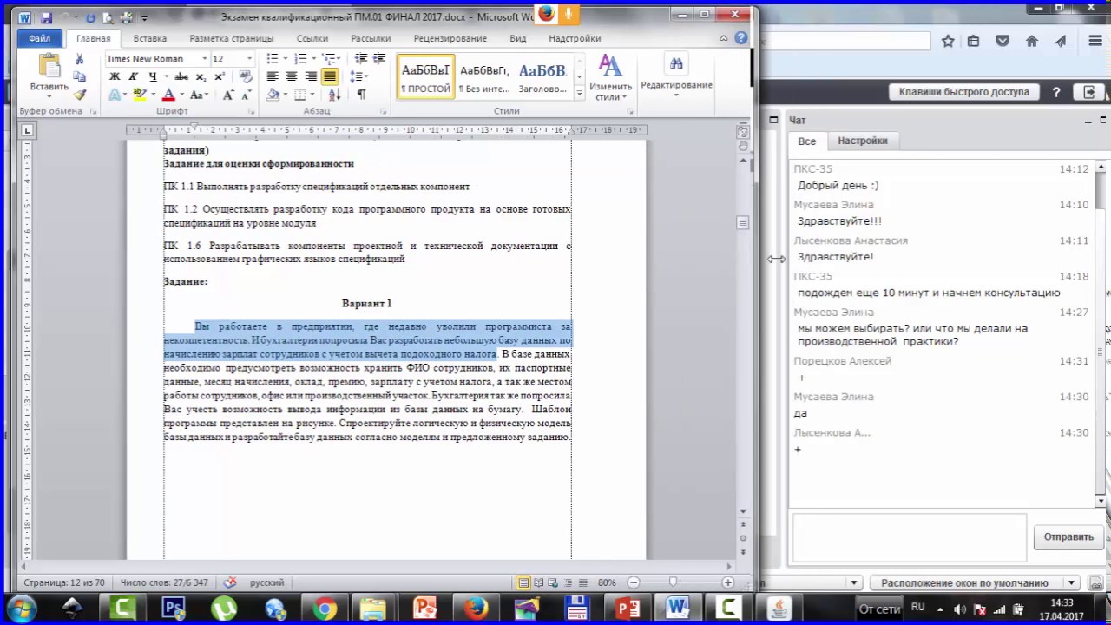Expand the Шрифт dialog launcher
The width and height of the screenshot is (1111, 625).
click(252, 112)
